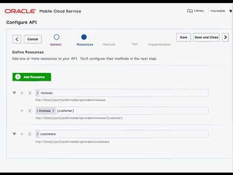Focus the customers resource path field
Viewport: 233px width, 175px height.
122,134
